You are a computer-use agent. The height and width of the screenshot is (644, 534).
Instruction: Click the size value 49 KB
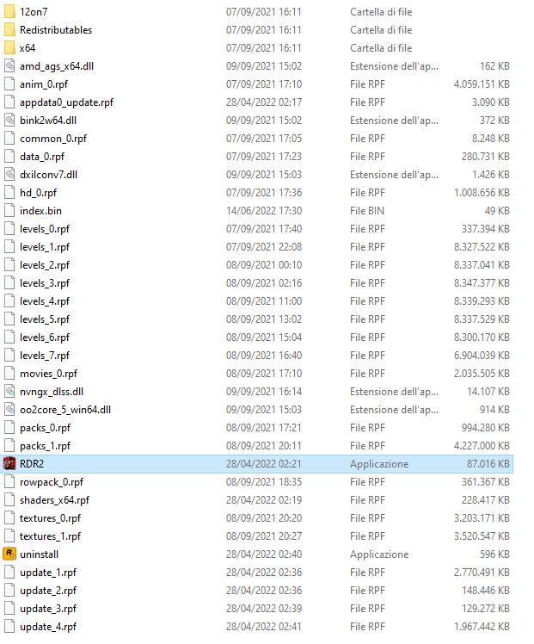(x=497, y=210)
